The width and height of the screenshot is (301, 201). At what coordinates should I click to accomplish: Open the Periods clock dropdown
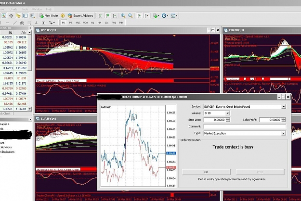pyautogui.click(x=165, y=16)
